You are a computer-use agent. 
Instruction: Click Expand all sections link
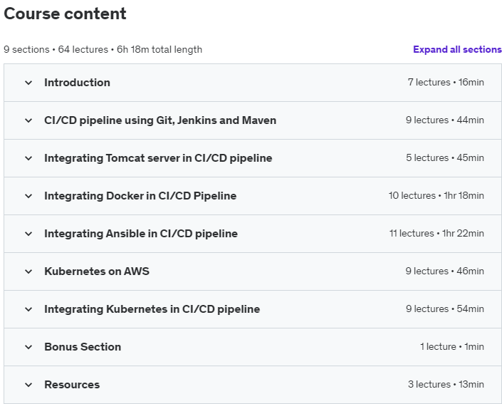457,49
